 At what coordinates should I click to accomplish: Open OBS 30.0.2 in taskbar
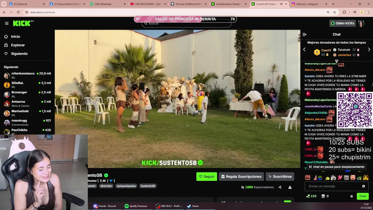(169, 206)
